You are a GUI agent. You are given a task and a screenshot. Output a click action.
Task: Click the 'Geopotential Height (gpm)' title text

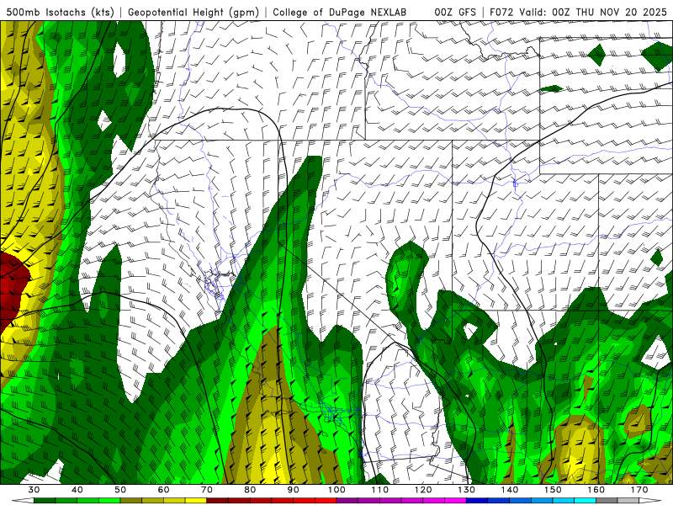[193, 12]
